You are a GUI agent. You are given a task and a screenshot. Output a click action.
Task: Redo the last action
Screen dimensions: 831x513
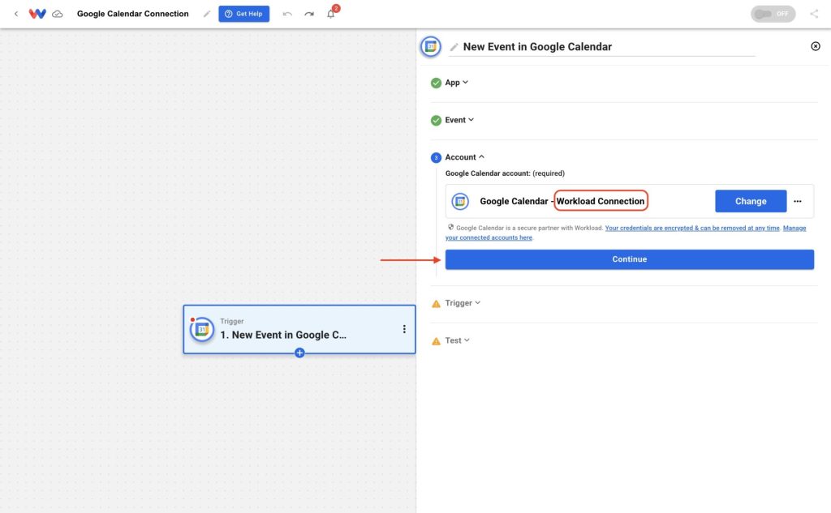coord(309,14)
